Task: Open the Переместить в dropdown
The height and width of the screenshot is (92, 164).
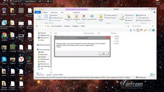Action: 68,18
